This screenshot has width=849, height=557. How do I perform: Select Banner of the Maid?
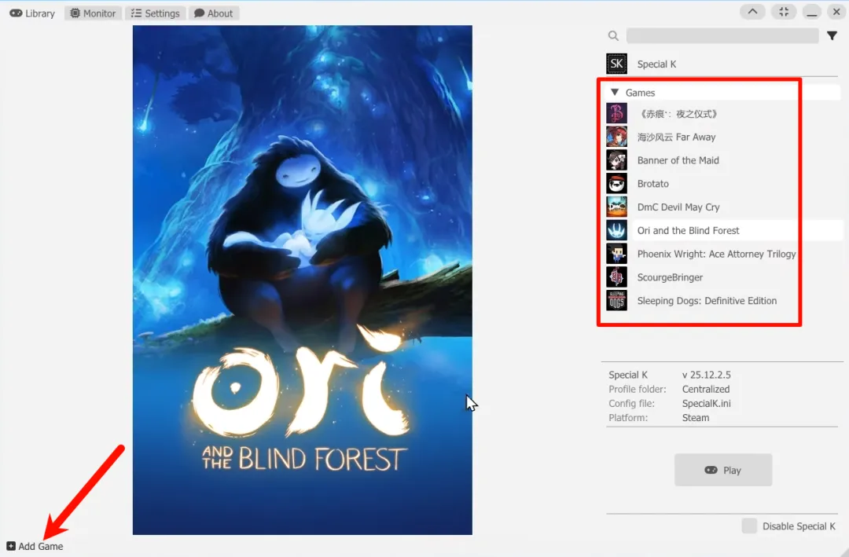(x=678, y=160)
